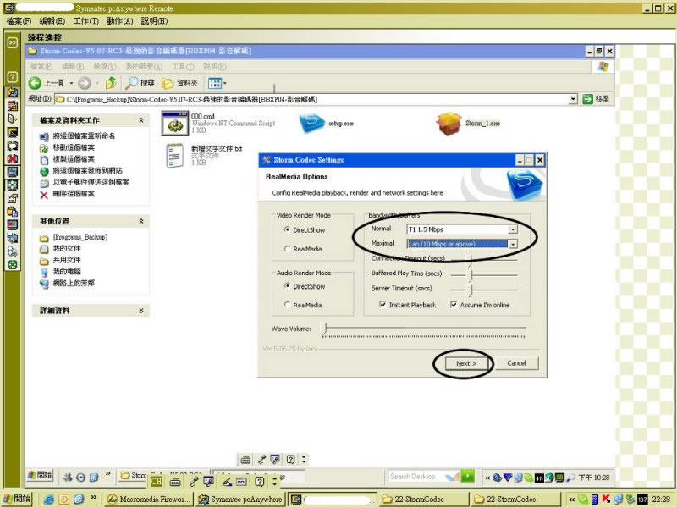Toggle the Assume I'm online checkbox
Image resolution: width=677 pixels, height=508 pixels.
[454, 305]
